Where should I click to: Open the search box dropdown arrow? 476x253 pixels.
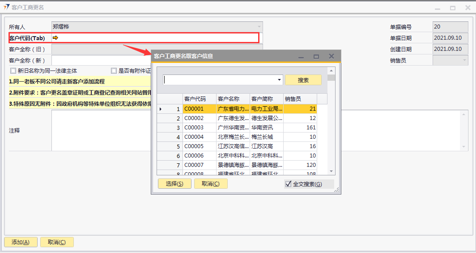click(x=279, y=80)
